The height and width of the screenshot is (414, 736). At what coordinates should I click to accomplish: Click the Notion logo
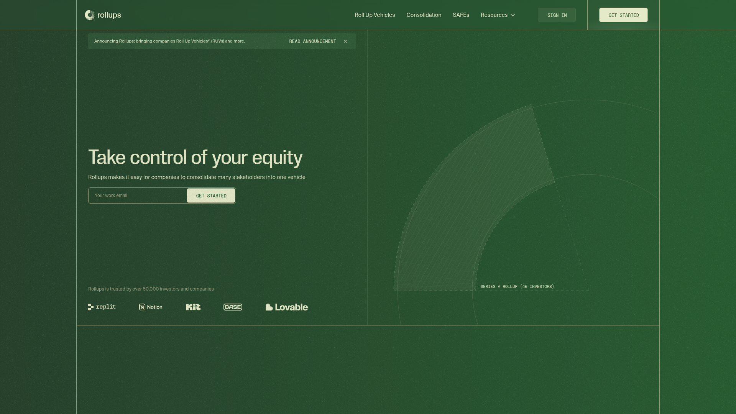coord(151,307)
